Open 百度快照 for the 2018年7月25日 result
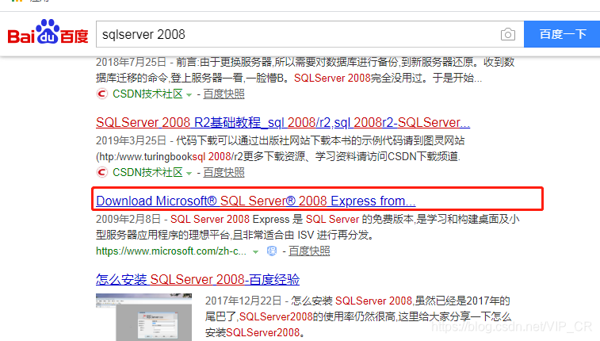 click(224, 94)
